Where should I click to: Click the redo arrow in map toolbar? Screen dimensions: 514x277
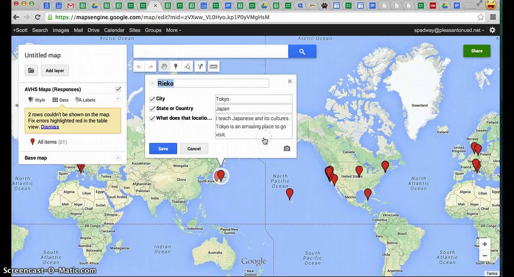[151, 67]
